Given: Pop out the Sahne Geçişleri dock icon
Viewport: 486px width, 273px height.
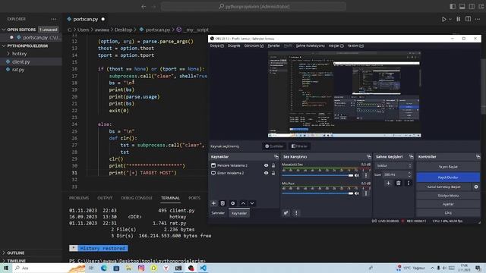Looking at the screenshot, I should (411, 157).
